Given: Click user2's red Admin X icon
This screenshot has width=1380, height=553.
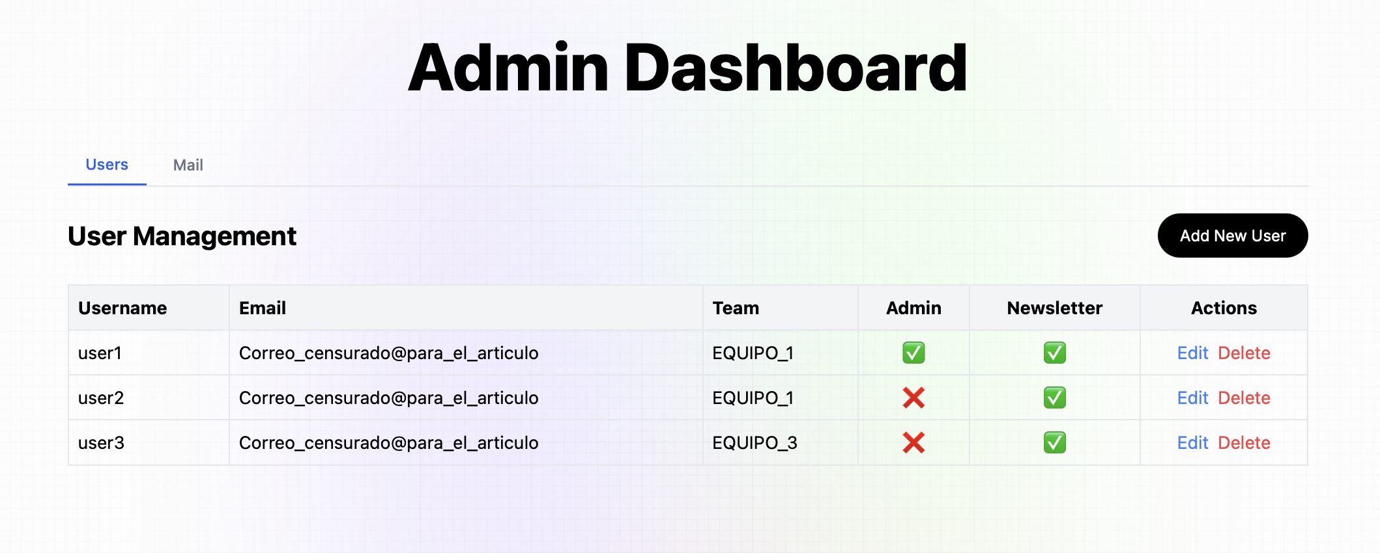Looking at the screenshot, I should pos(913,398).
